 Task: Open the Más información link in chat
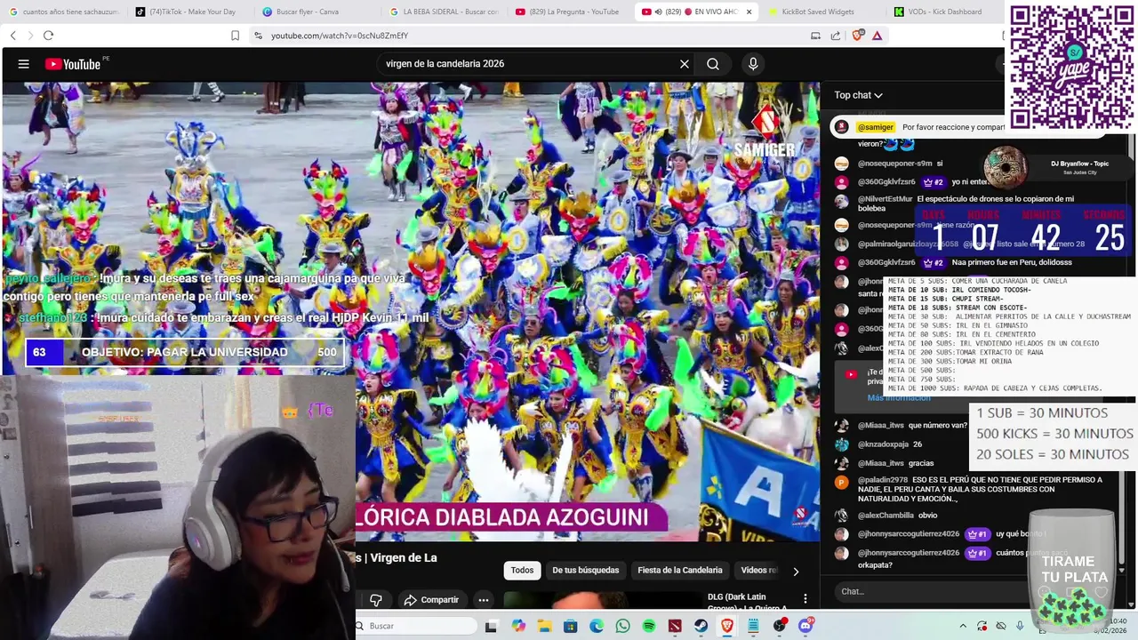click(x=899, y=398)
